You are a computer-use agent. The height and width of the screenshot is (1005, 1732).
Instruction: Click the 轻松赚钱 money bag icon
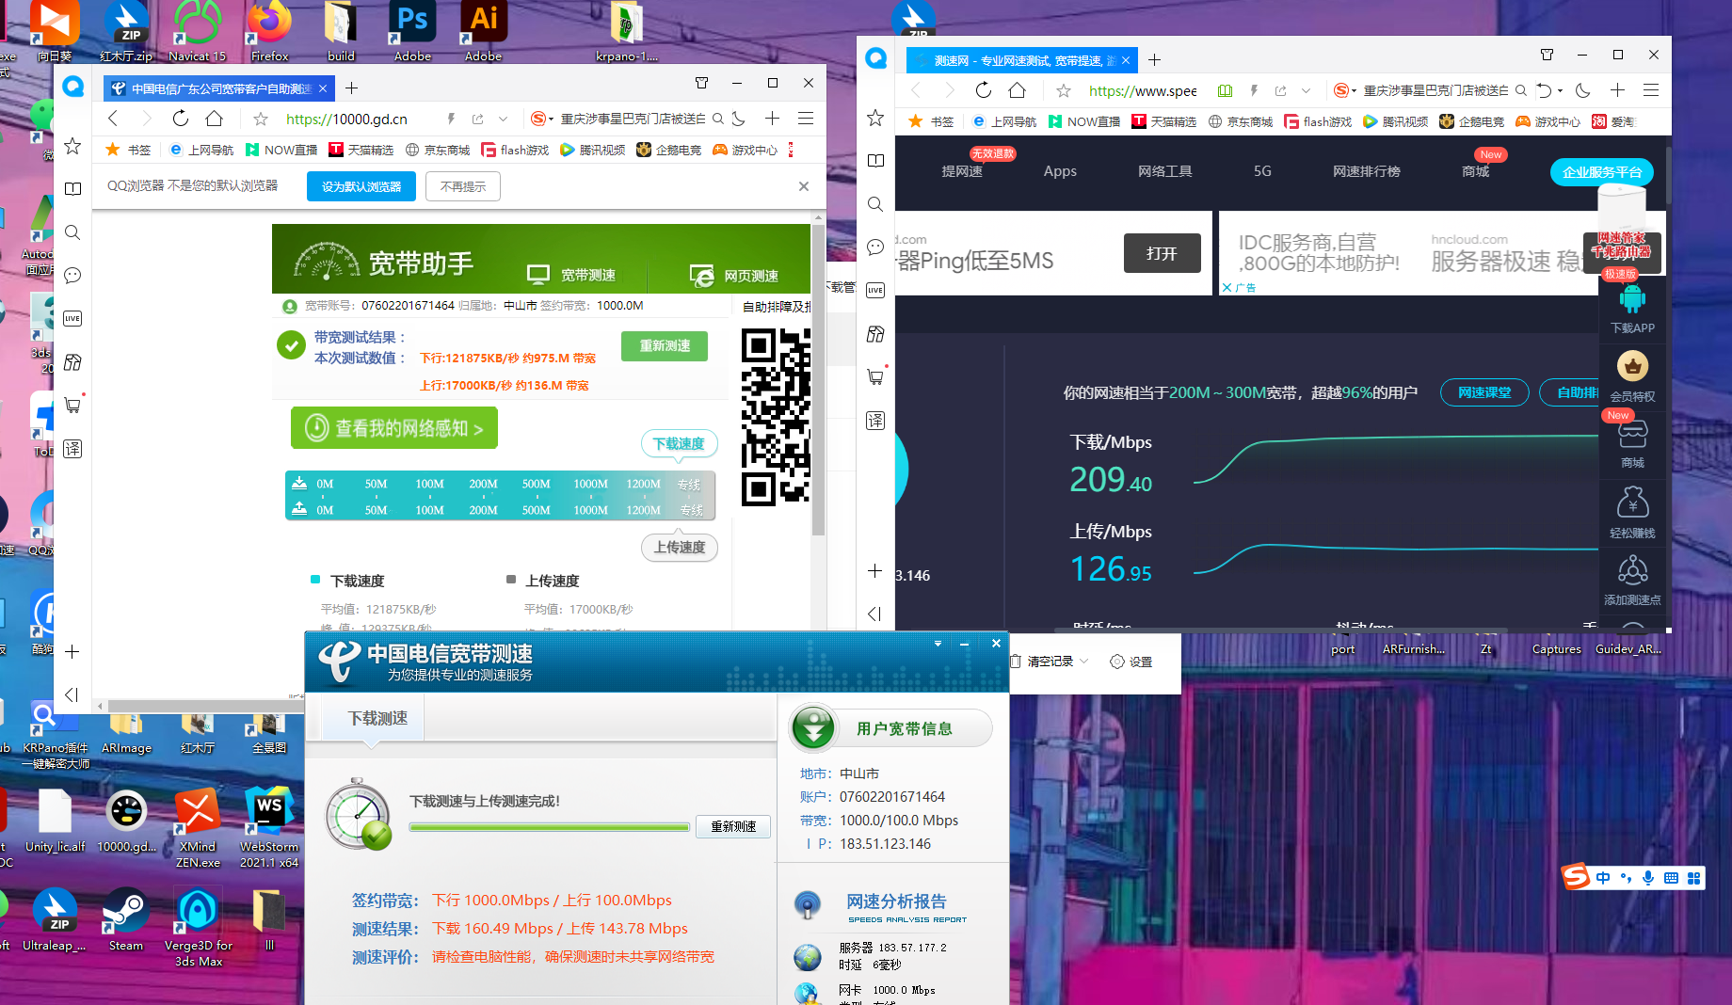point(1632,503)
